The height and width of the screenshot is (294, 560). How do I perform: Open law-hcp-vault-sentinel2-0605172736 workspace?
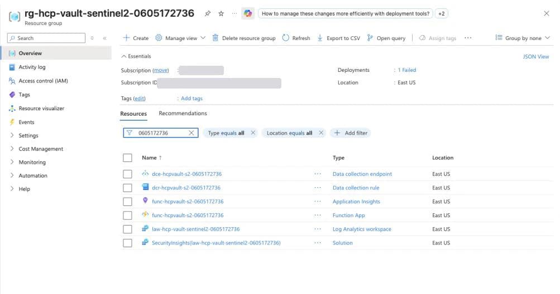pyautogui.click(x=196, y=229)
